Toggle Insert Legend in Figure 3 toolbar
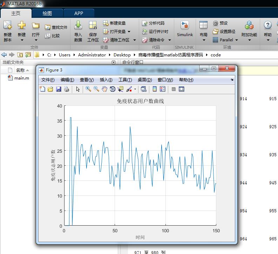Screen dimensions: 278x254 tap(163, 89)
